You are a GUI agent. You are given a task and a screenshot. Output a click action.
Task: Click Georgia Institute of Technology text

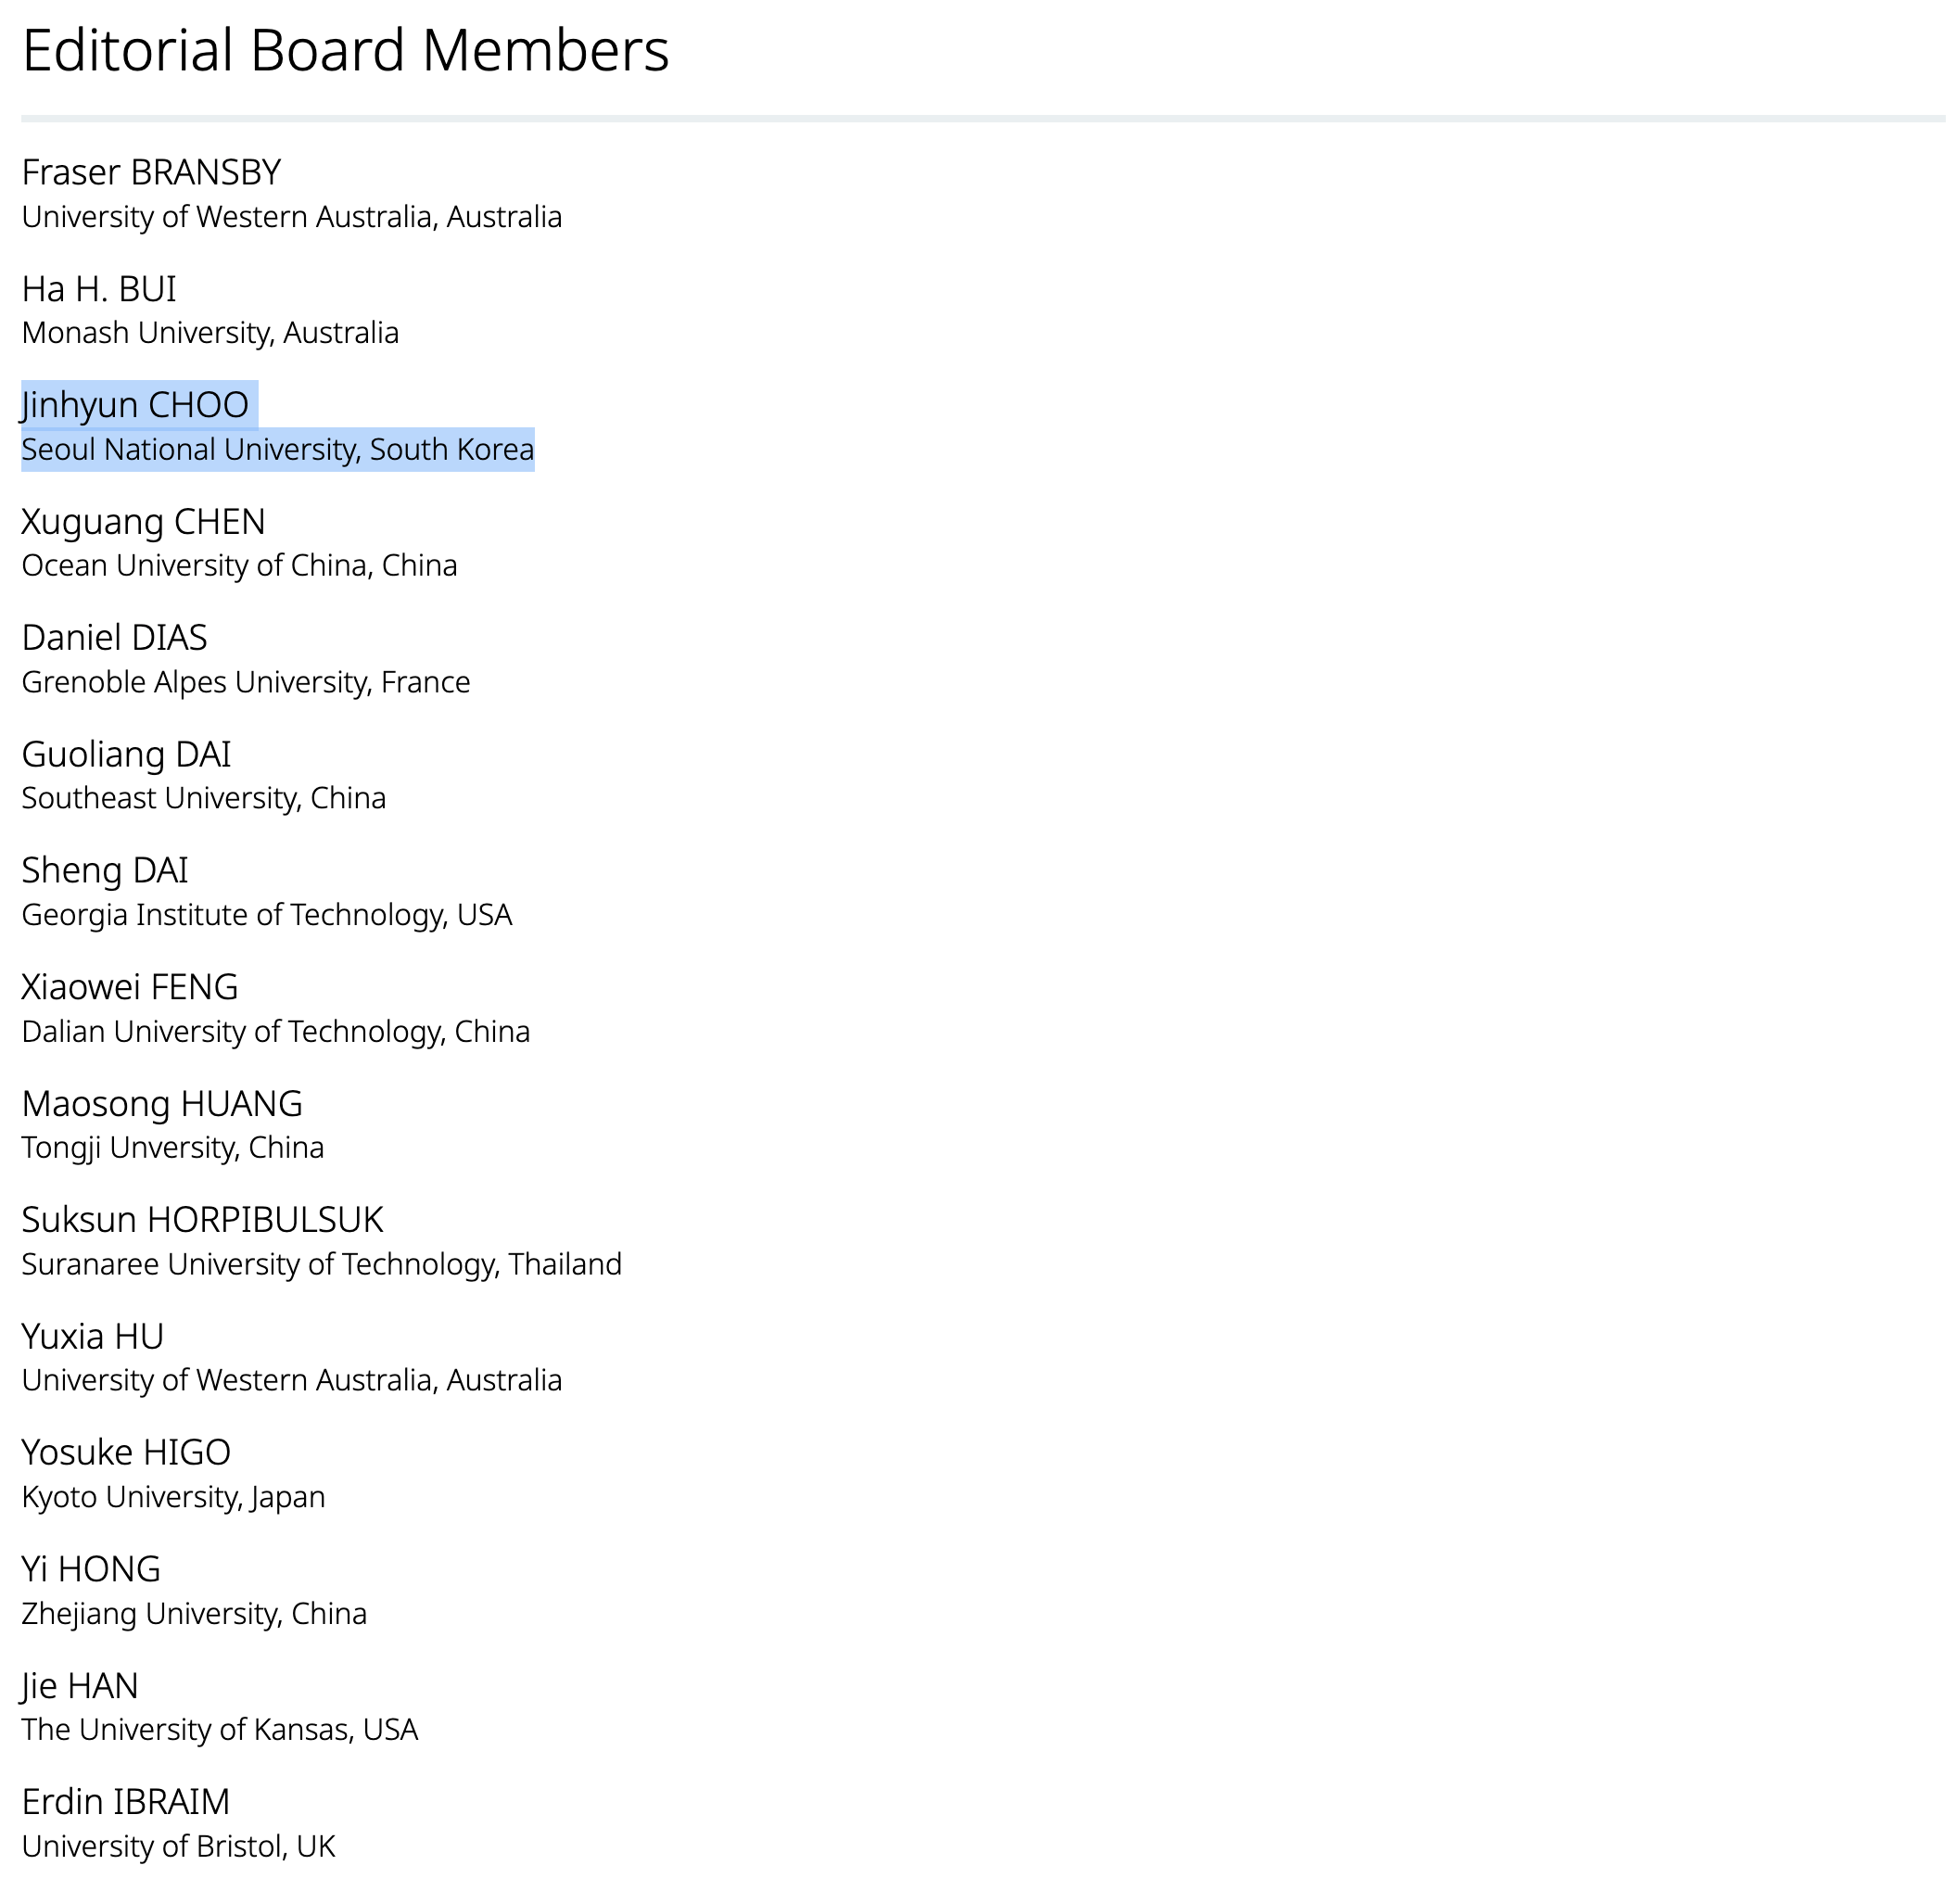(x=266, y=915)
